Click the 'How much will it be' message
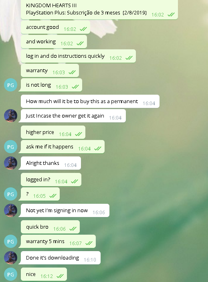This screenshot has width=208, height=282. 90,101
